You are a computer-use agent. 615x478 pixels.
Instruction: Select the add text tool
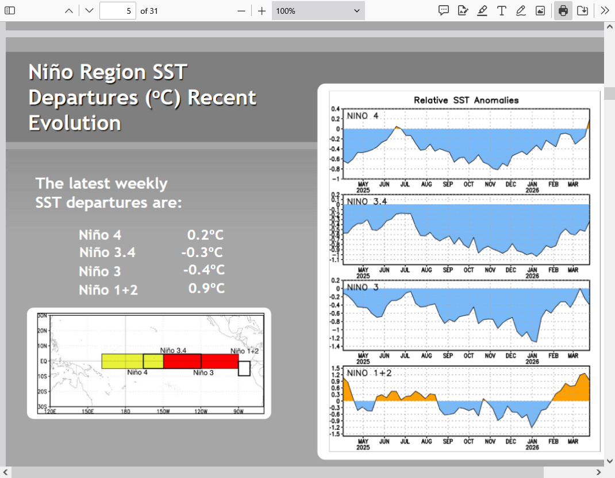501,10
